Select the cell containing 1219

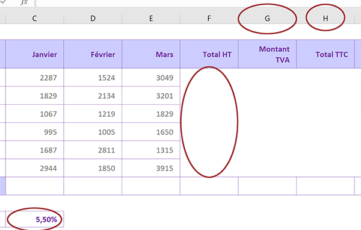click(93, 114)
